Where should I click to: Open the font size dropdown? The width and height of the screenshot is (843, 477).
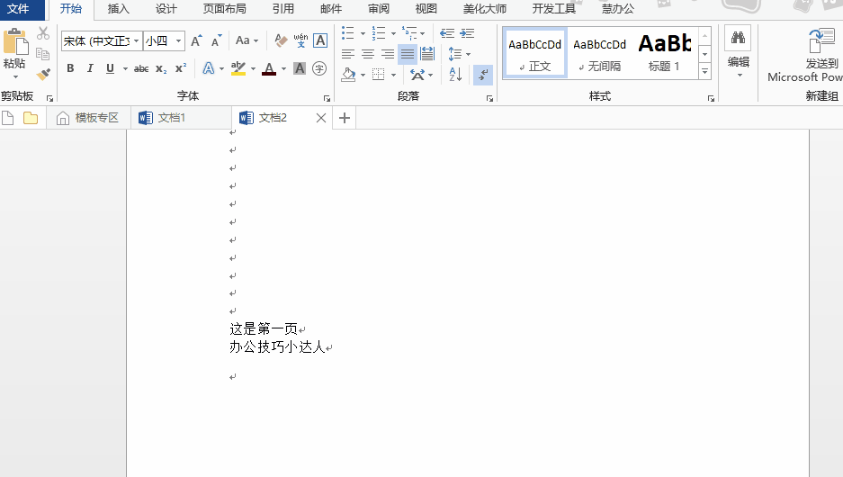(178, 40)
